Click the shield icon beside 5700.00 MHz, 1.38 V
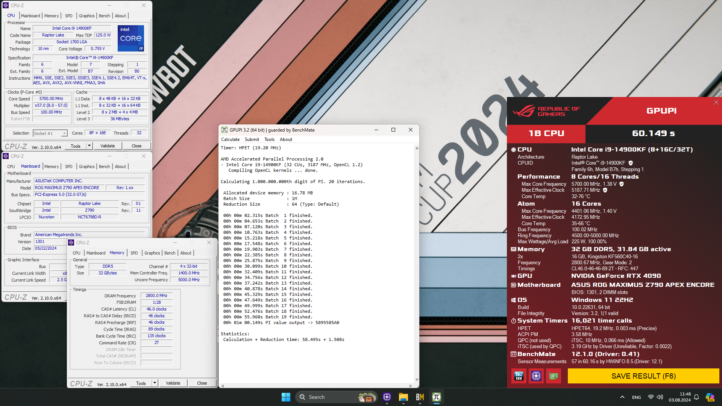 622,184
